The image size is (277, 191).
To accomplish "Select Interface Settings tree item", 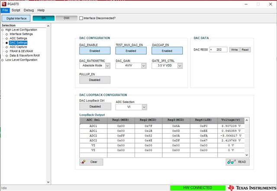I will tap(21, 34).
